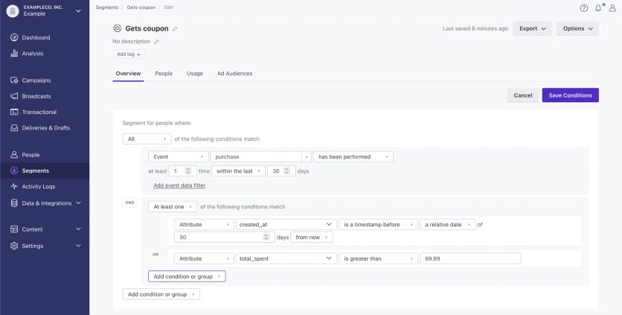
Task: Click the AND operator label
Action: (x=129, y=203)
